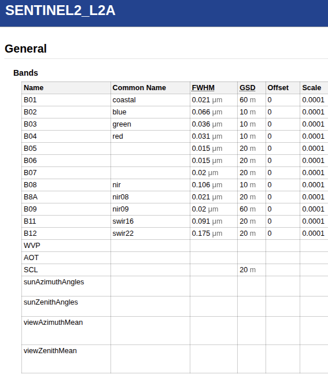The image size is (328, 378).
Task: Click the Bands subsection heading
Action: 25,73
